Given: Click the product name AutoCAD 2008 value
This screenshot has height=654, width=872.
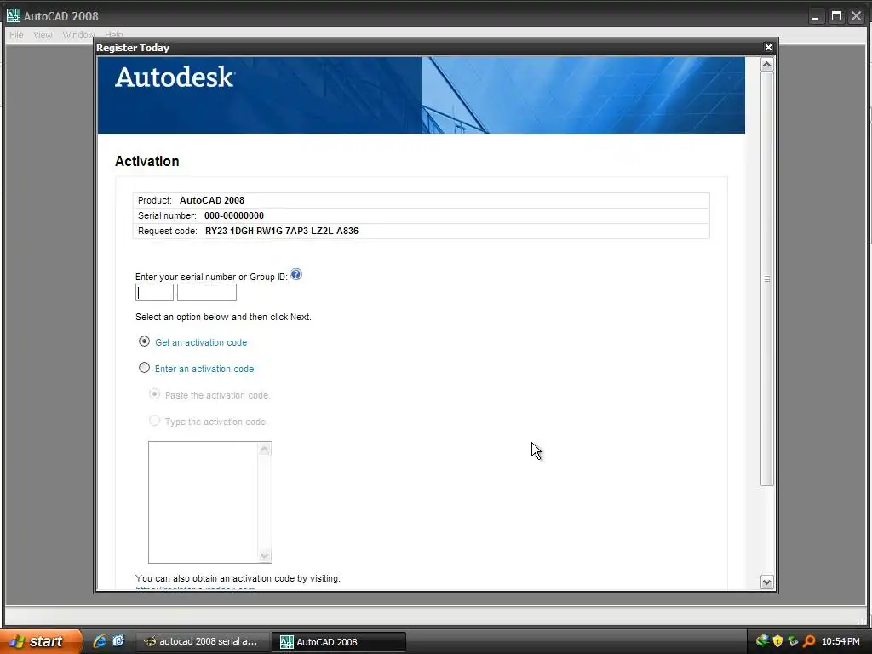Looking at the screenshot, I should click(x=212, y=200).
